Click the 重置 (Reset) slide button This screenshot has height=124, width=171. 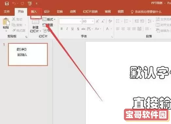[x=48, y=25]
